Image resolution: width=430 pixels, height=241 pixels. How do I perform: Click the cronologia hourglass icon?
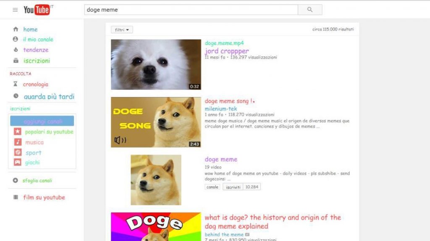(16, 84)
